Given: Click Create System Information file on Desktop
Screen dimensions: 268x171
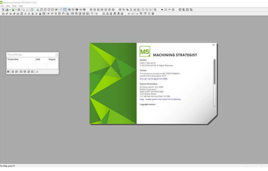Looking at the screenshot, I should tap(163, 99).
